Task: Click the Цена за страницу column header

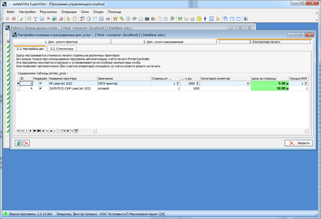Action: coord(270,78)
